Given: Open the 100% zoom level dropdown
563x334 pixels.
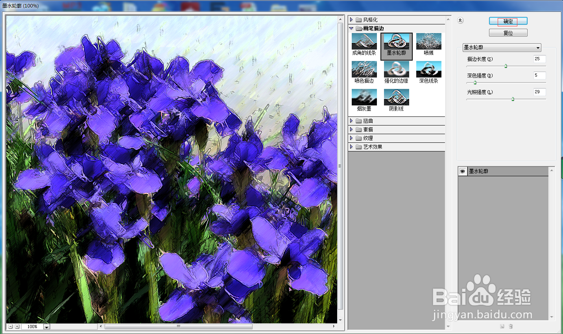Looking at the screenshot, I should click(46, 327).
